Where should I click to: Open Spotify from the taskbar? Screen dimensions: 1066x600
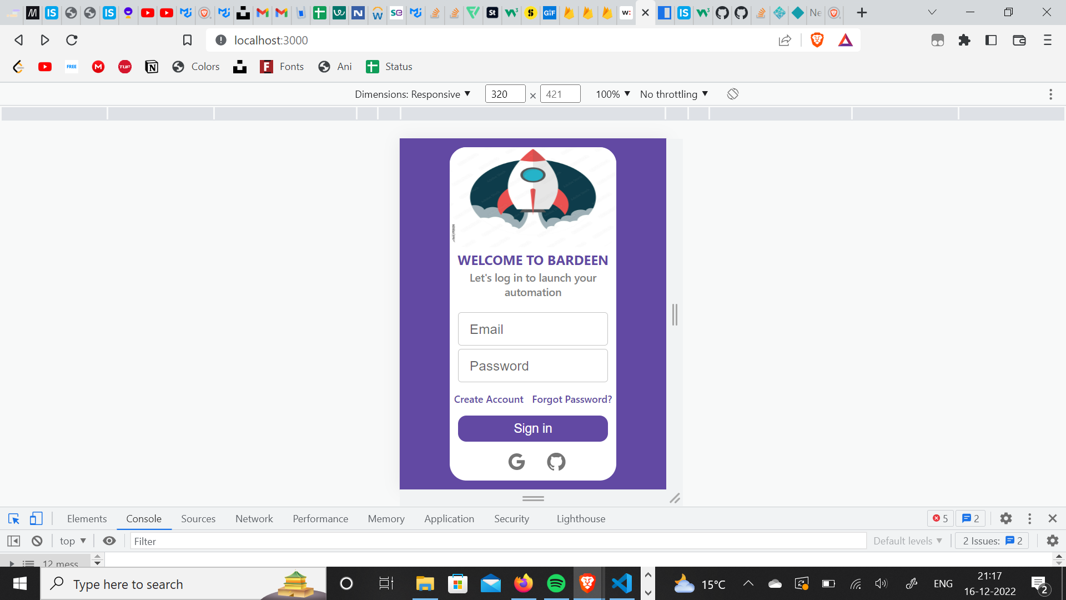point(556,583)
